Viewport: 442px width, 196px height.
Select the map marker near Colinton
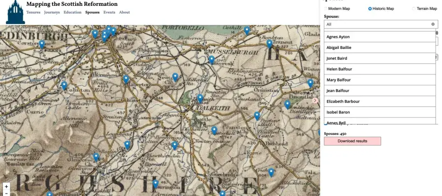(x=64, y=85)
